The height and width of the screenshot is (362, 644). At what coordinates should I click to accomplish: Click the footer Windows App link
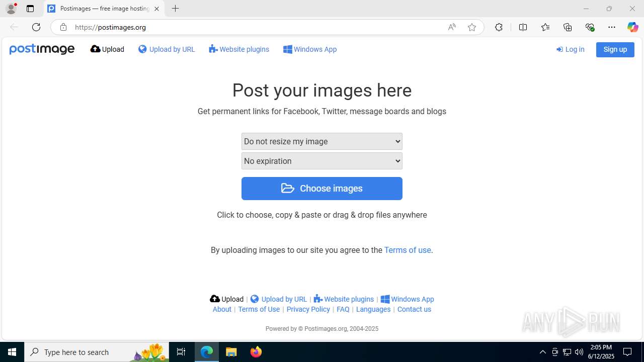[407, 299]
